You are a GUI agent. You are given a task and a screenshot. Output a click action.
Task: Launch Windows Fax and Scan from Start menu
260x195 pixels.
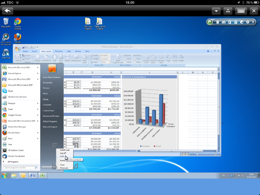pos(20,97)
